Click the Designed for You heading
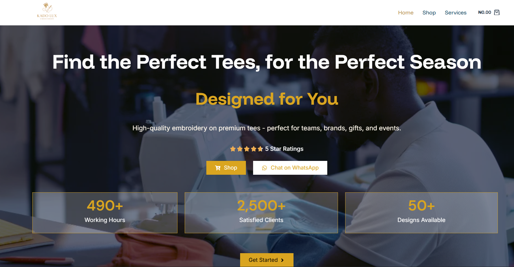The height and width of the screenshot is (267, 514). [267, 99]
